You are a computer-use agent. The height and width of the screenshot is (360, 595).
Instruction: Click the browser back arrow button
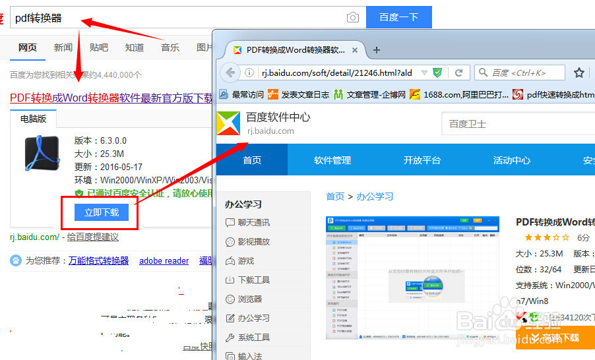tap(230, 73)
